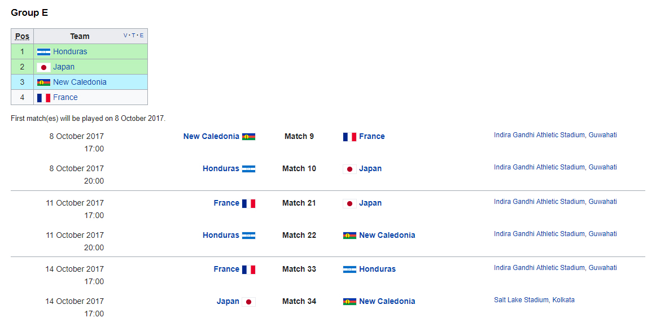Image resolution: width=656 pixels, height=322 pixels.
Task: Click New Caledonia flag in standings table
Action: click(43, 82)
